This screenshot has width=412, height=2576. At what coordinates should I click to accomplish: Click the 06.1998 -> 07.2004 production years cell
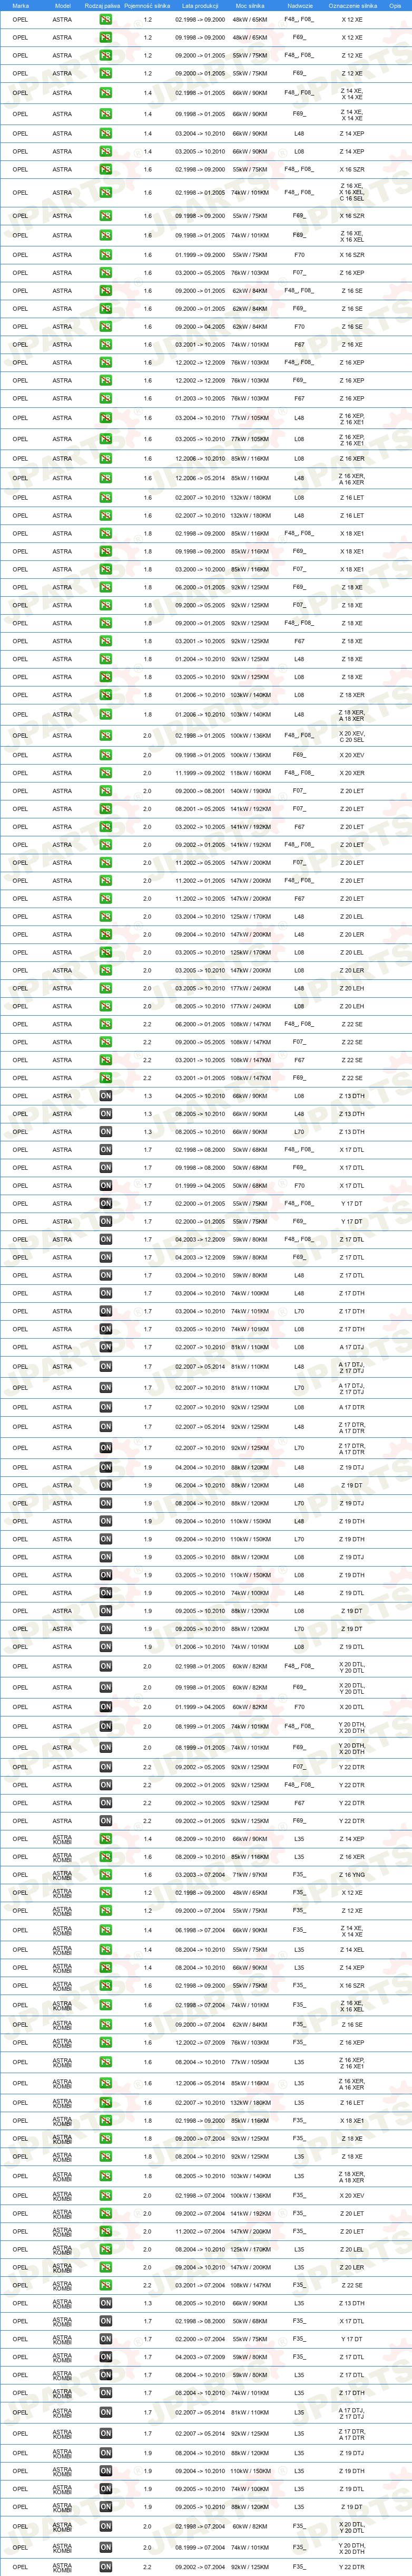(x=201, y=1931)
